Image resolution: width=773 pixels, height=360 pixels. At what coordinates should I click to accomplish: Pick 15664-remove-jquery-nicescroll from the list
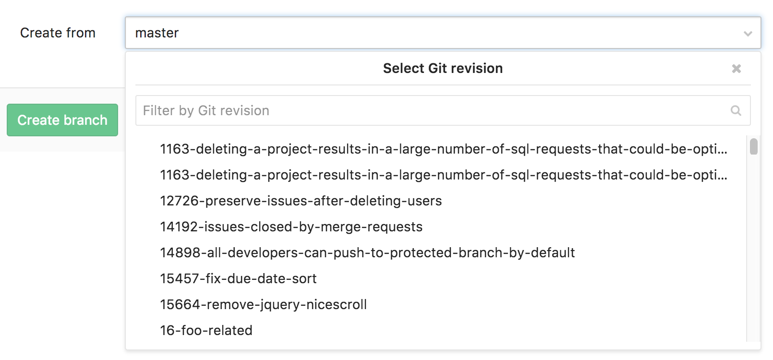click(263, 305)
